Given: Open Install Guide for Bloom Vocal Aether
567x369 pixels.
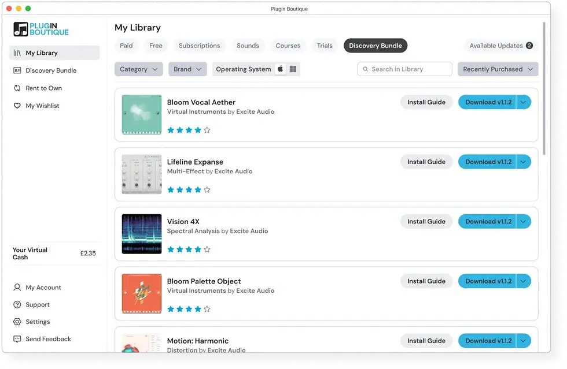Looking at the screenshot, I should 426,102.
